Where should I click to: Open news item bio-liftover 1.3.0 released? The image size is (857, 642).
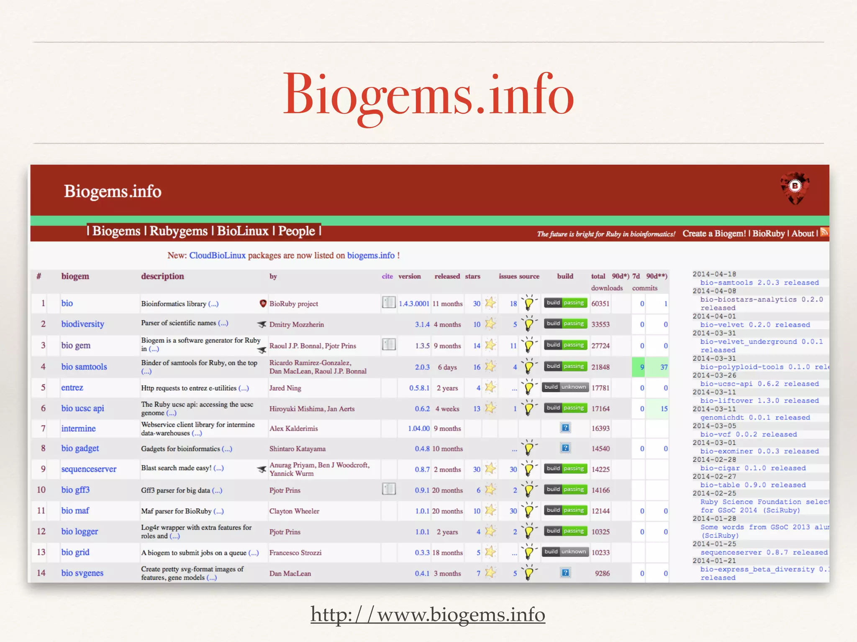point(759,400)
